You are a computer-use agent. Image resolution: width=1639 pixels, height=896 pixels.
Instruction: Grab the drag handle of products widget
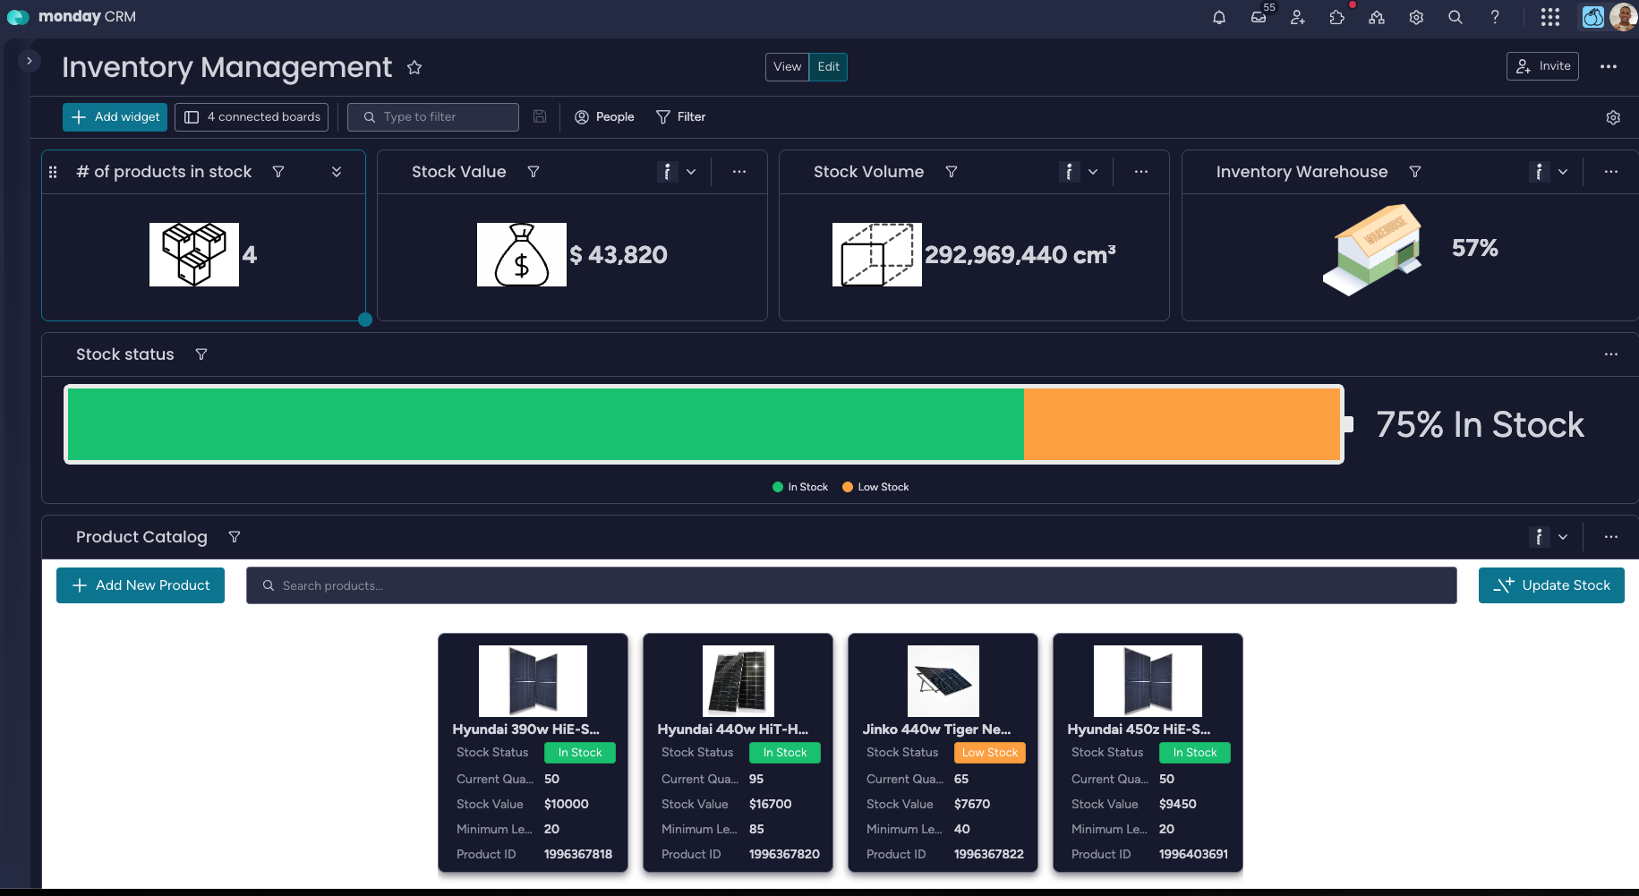tap(53, 172)
